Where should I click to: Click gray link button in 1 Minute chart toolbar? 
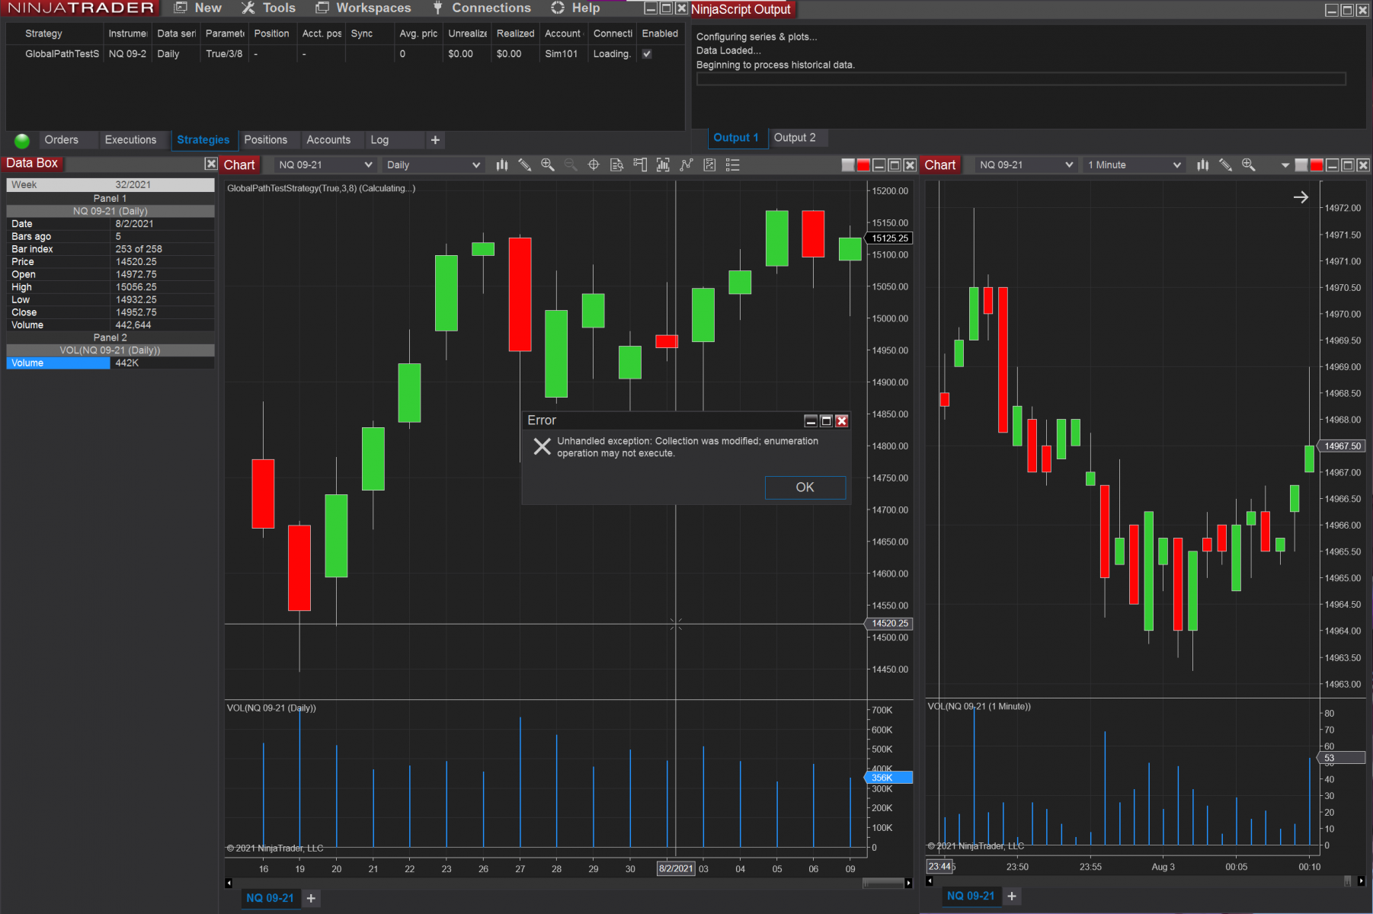coord(1301,165)
